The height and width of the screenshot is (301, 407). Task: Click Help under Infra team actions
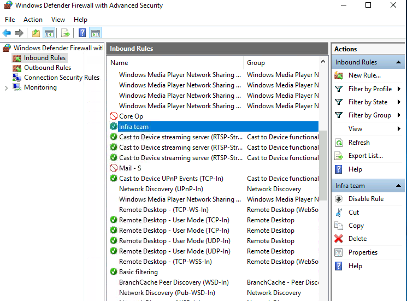click(x=355, y=266)
